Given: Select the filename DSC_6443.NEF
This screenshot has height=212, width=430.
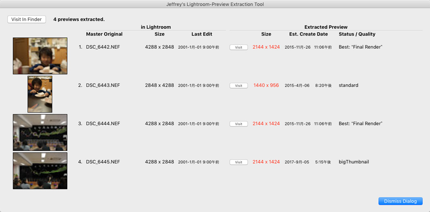Looking at the screenshot, I should click(x=103, y=85).
